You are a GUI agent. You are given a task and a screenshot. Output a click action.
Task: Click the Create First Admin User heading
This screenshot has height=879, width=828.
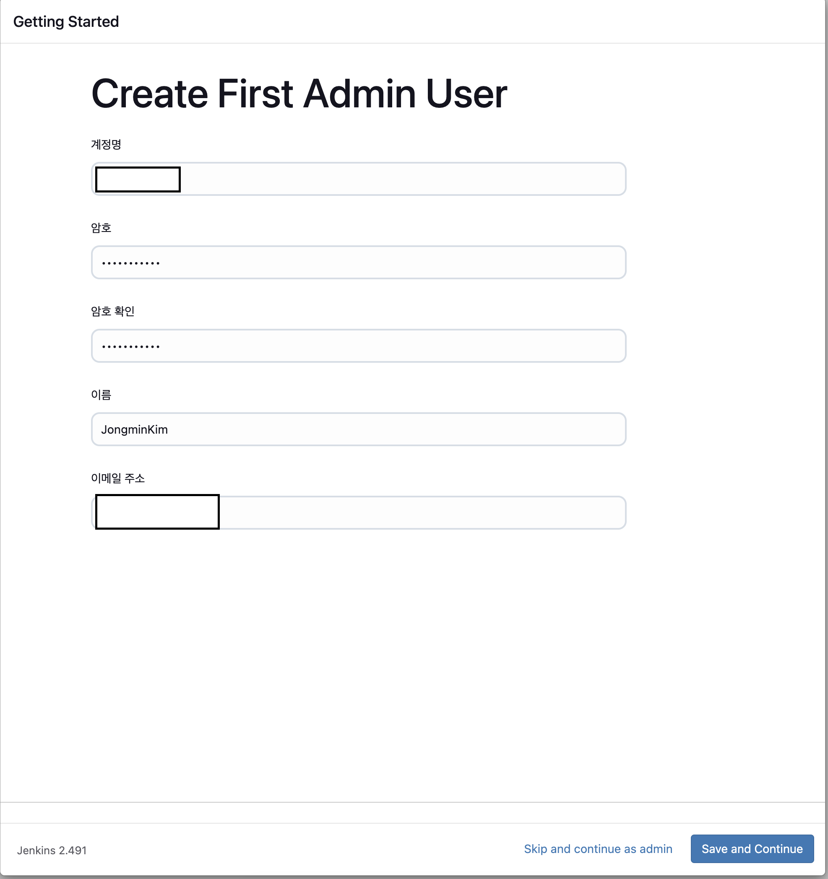click(299, 93)
